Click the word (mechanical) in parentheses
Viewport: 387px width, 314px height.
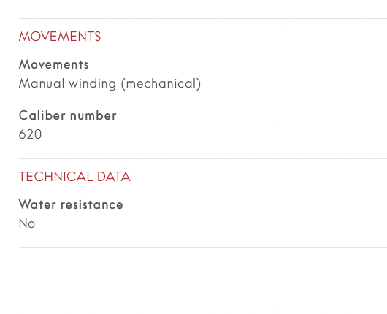(x=161, y=84)
